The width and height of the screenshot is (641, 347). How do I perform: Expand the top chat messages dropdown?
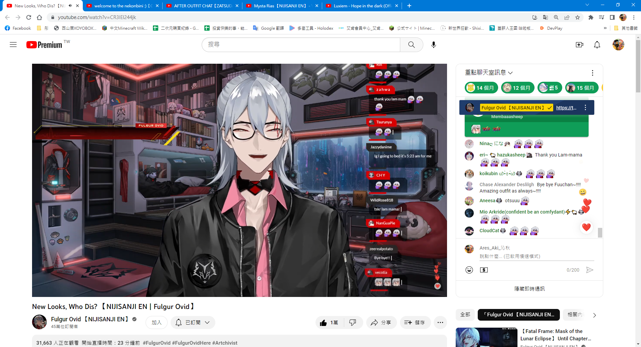(x=489, y=73)
